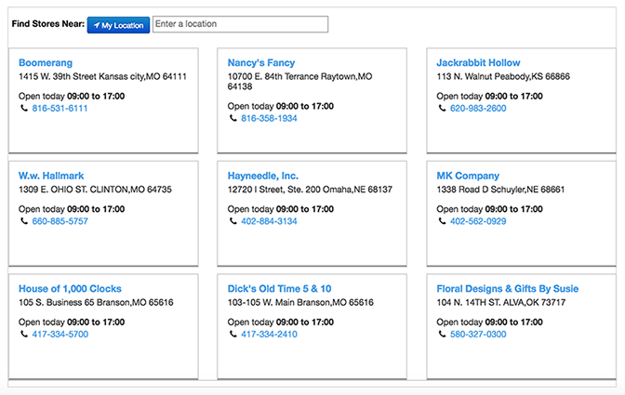Viewport: 625px width, 395px height.
Task: Click Hayneedle's Open today hours text
Action: click(x=281, y=209)
